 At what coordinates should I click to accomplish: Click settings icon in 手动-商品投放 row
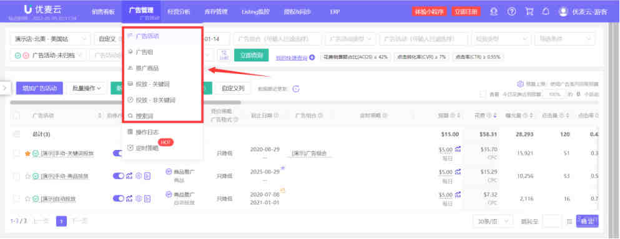(x=139, y=176)
